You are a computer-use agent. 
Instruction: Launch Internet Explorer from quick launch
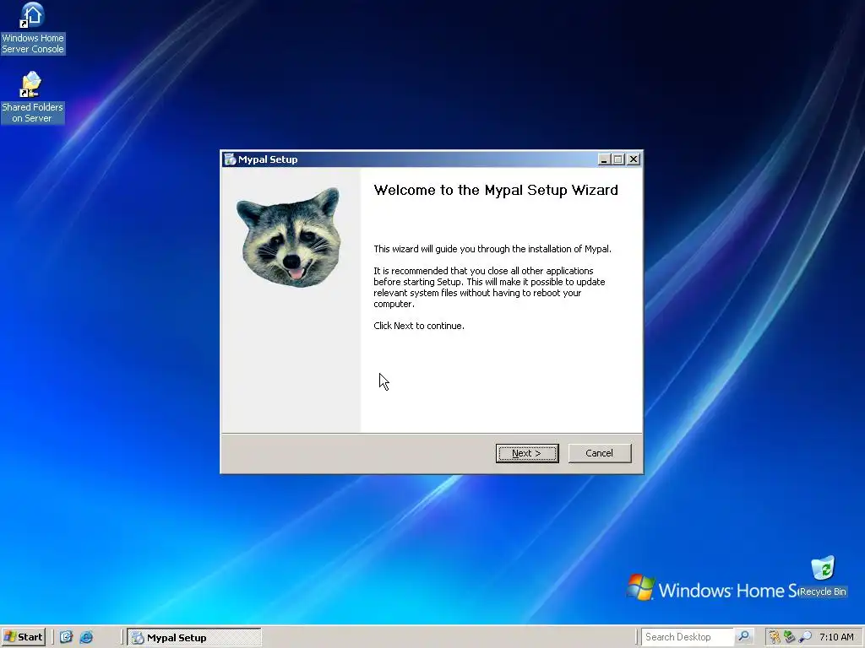pyautogui.click(x=87, y=638)
